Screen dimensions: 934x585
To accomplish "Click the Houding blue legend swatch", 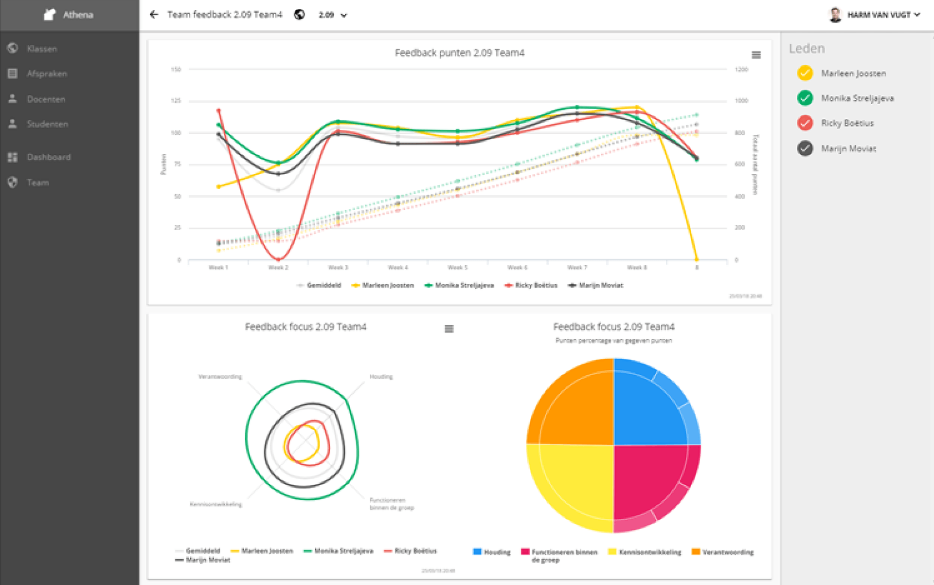I will (477, 551).
